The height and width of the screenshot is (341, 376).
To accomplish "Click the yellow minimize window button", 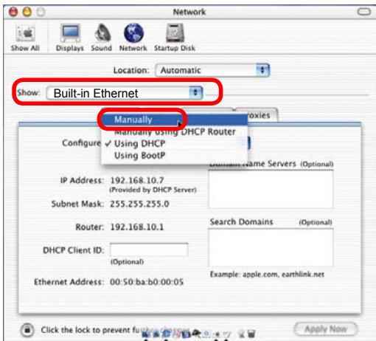I will click(27, 12).
